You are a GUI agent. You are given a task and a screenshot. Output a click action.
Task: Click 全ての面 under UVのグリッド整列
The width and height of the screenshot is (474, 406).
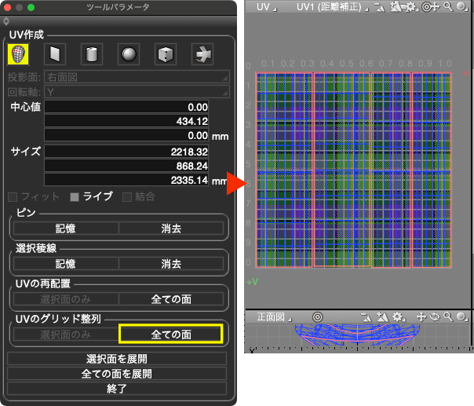click(170, 334)
